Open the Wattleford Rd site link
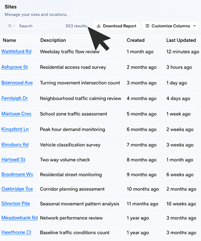This screenshot has height=241, width=201. click(16, 51)
